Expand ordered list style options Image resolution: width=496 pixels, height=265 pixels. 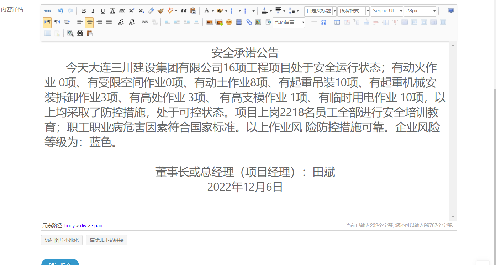coord(240,11)
